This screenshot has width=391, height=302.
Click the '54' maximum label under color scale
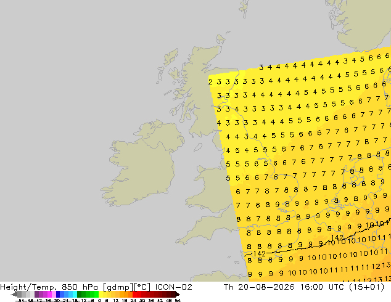tap(178, 300)
